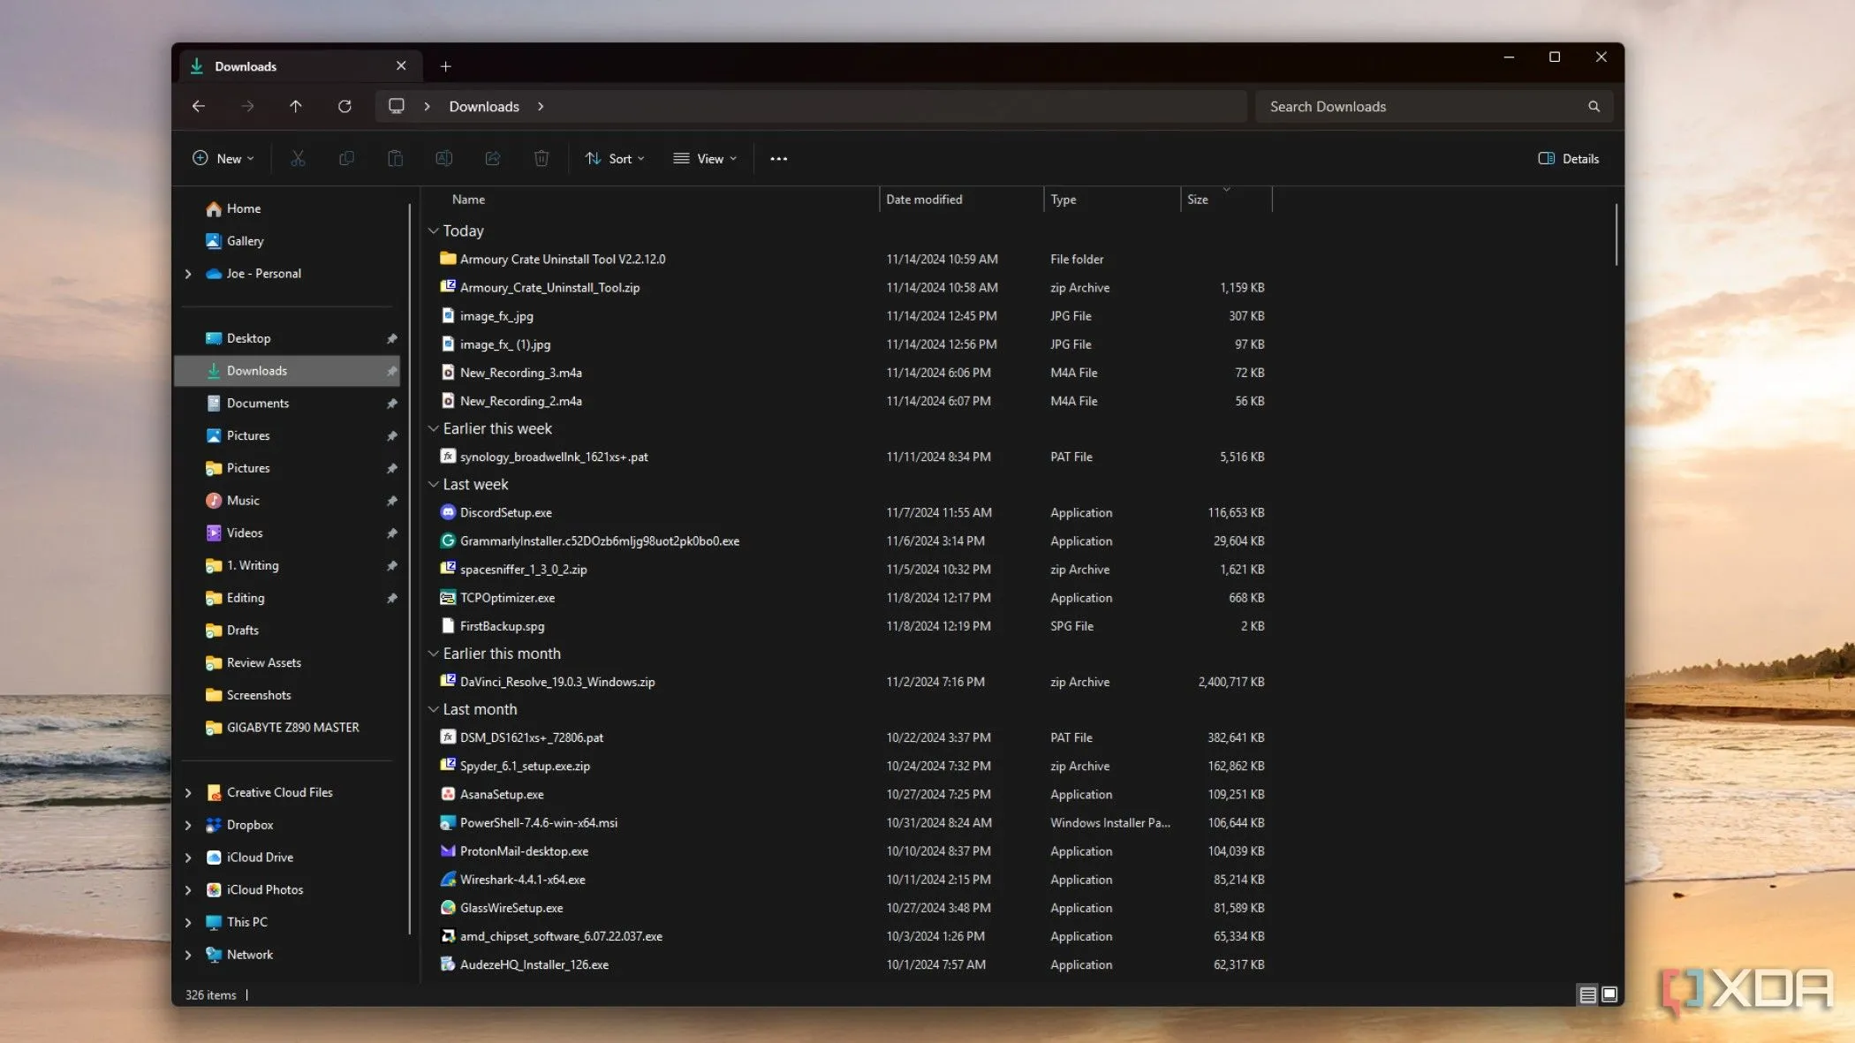The height and width of the screenshot is (1043, 1855).
Task: Open chevron after Downloads in breadcrumb
Action: tap(541, 106)
